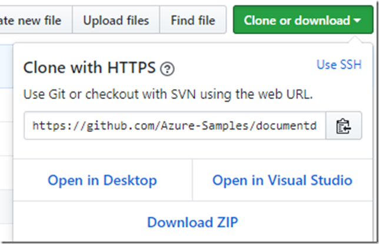Click the Find file button
379x244 pixels.
pyautogui.click(x=193, y=19)
